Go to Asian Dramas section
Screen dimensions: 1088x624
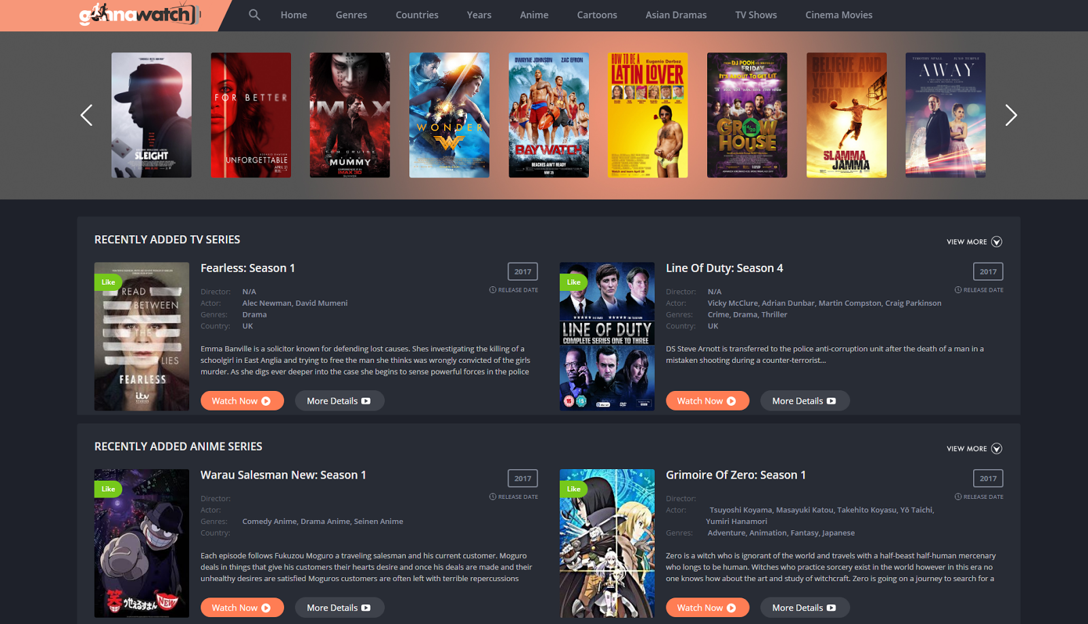(x=676, y=15)
